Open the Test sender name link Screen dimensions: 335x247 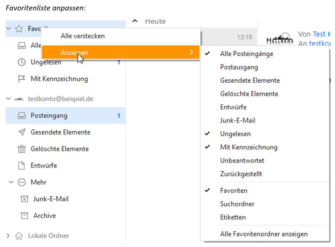pos(319,34)
